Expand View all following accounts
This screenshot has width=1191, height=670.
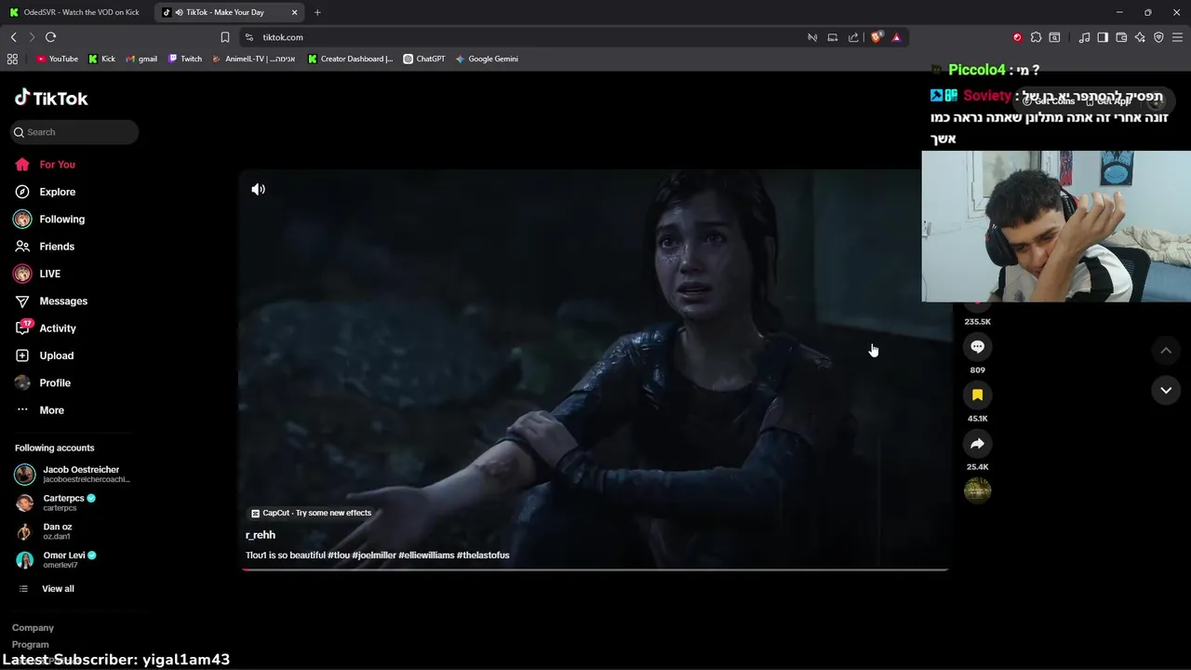(x=58, y=589)
